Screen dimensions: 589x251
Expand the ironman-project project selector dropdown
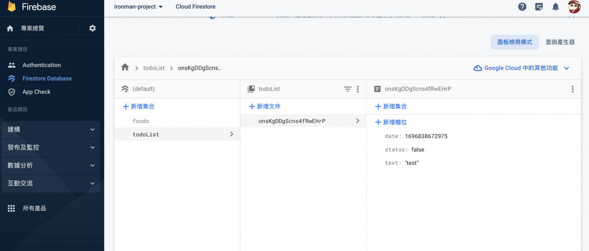(x=138, y=7)
